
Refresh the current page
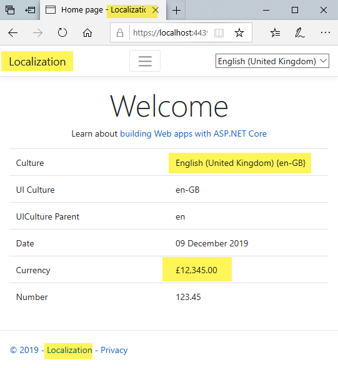coord(62,32)
